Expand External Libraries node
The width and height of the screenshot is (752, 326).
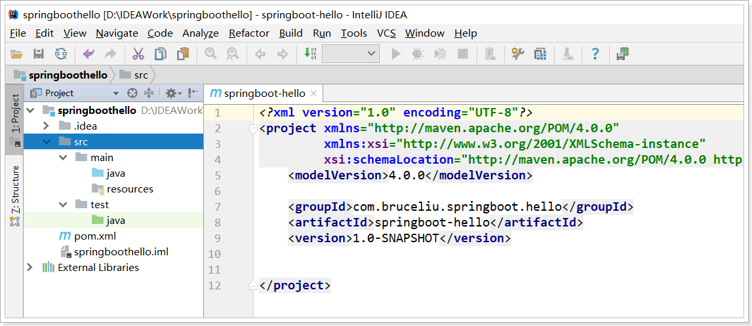tap(31, 268)
